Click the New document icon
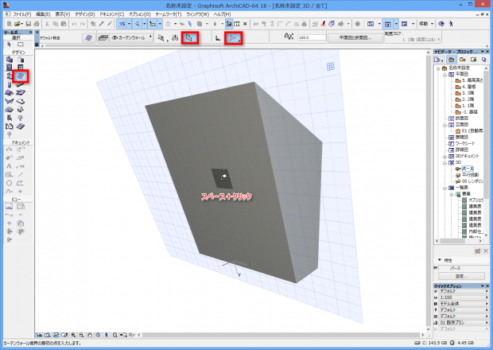The height and width of the screenshot is (350, 493). [x=9, y=24]
